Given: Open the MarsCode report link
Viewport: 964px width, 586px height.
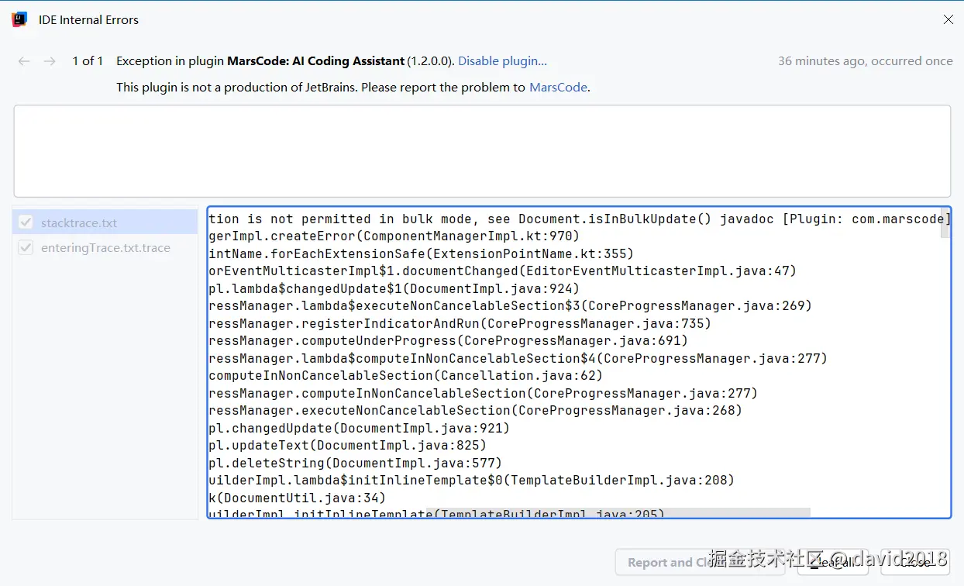Looking at the screenshot, I should click(x=558, y=88).
